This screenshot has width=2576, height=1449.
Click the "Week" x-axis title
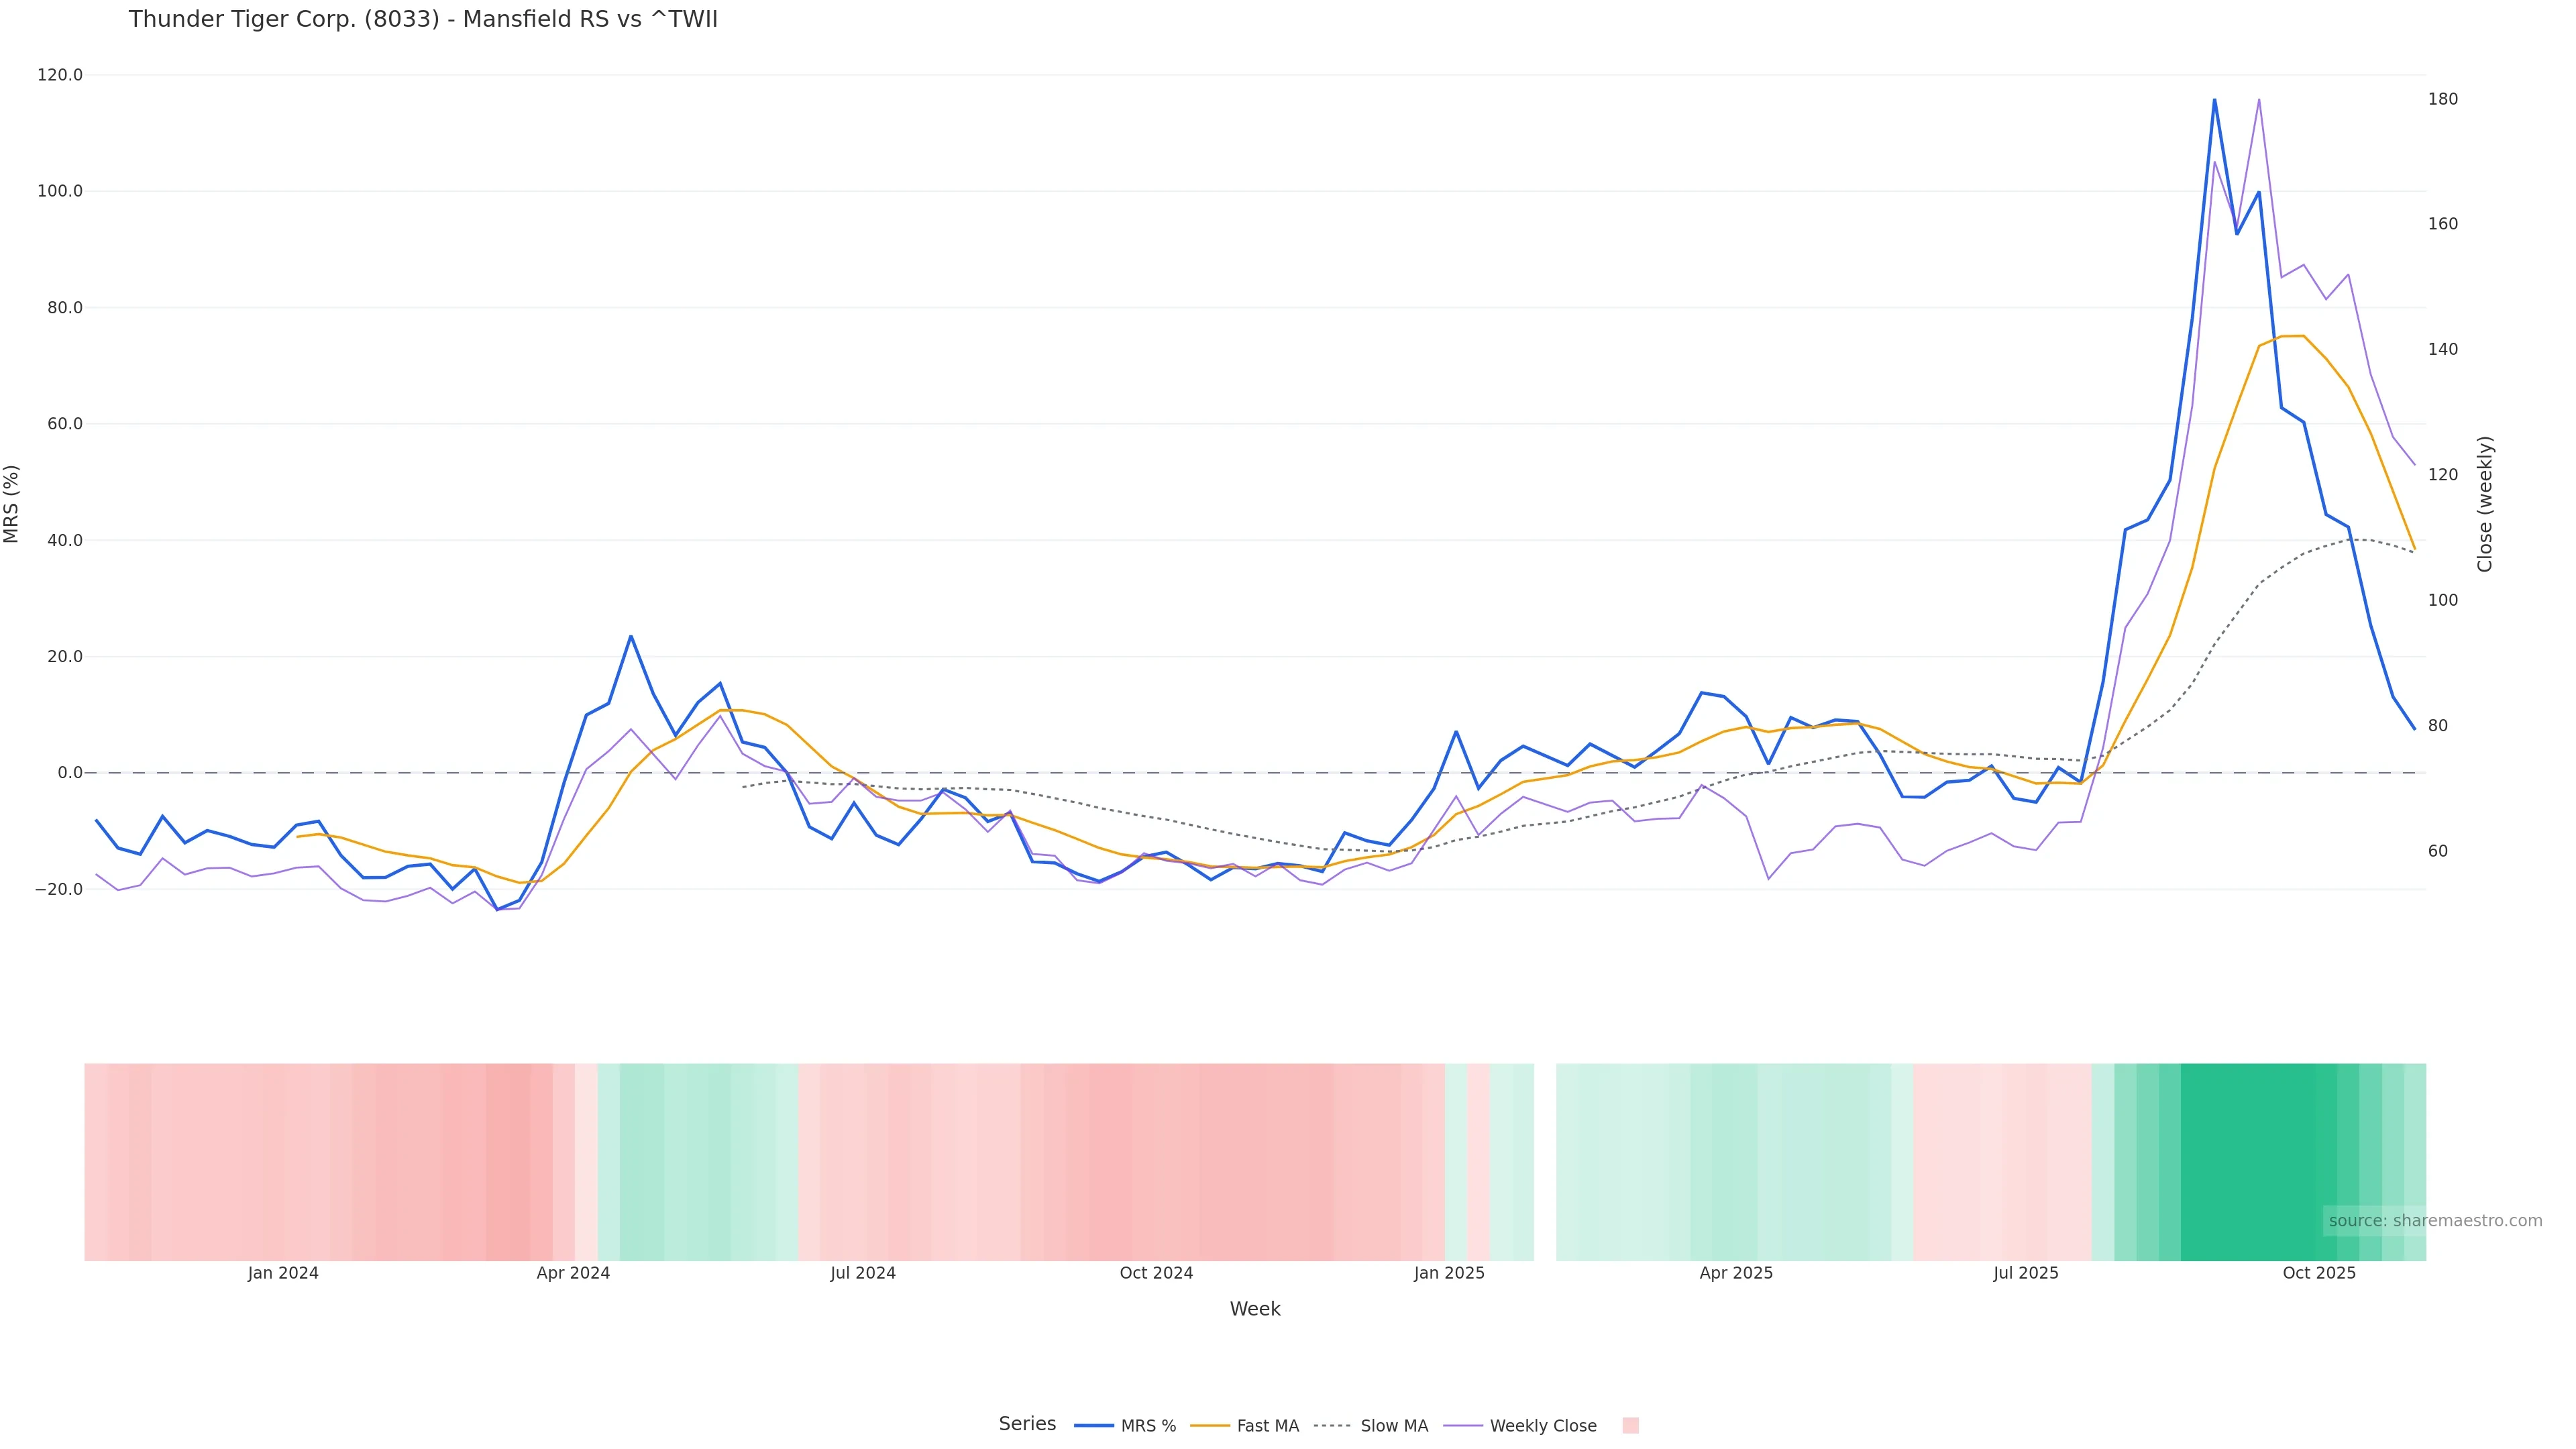pyautogui.click(x=1254, y=1309)
